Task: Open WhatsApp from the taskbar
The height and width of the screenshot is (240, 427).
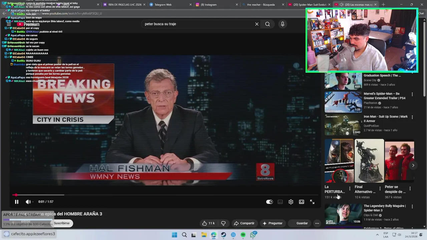Action: [x=253, y=235]
